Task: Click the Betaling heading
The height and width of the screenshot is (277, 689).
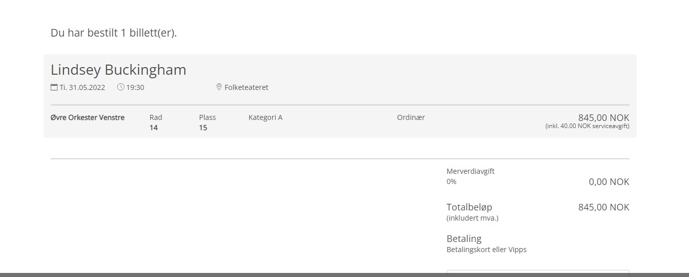Action: coord(464,238)
